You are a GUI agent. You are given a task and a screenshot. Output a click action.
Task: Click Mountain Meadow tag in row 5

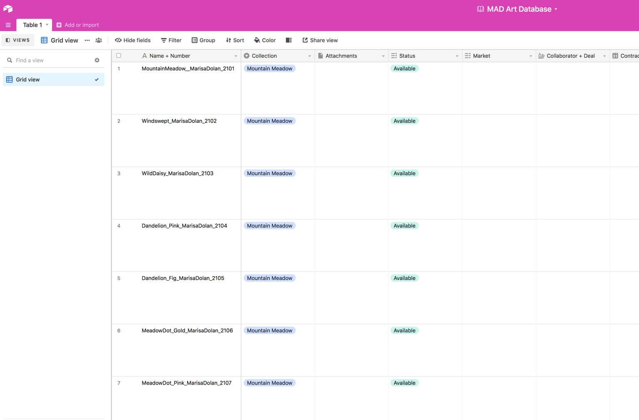tap(270, 278)
